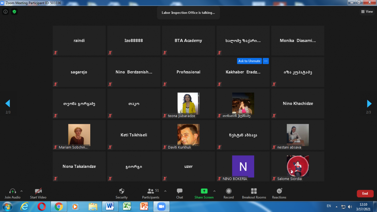Expand the Share Screen options arrow
This screenshot has width=377, height=212.
click(214, 191)
